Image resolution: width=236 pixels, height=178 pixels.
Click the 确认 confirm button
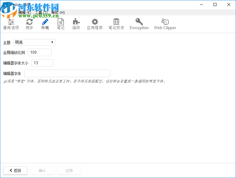coord(42,170)
